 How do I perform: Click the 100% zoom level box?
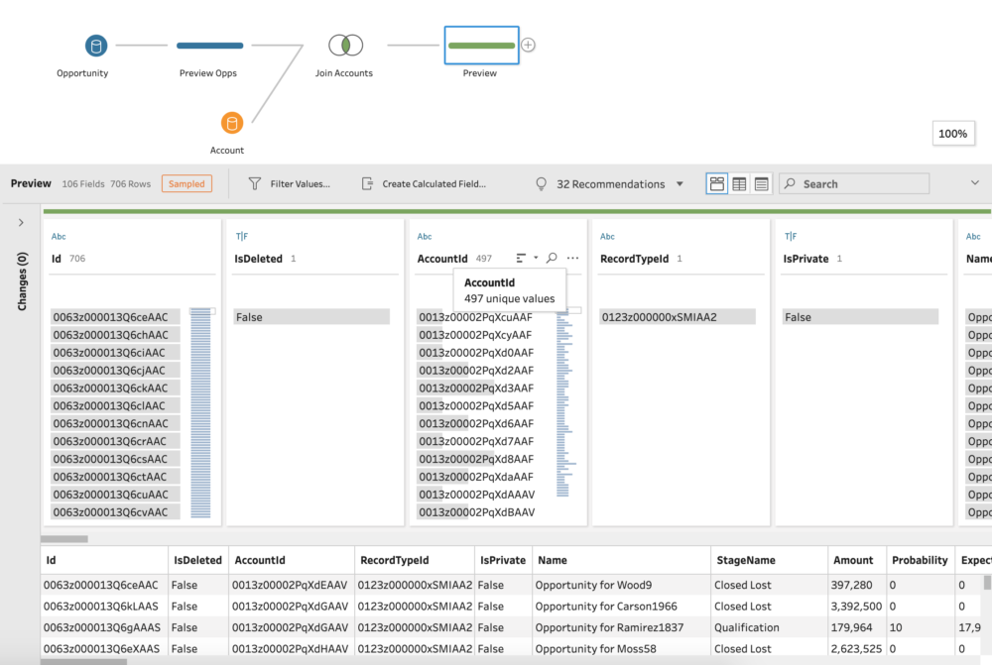952,134
